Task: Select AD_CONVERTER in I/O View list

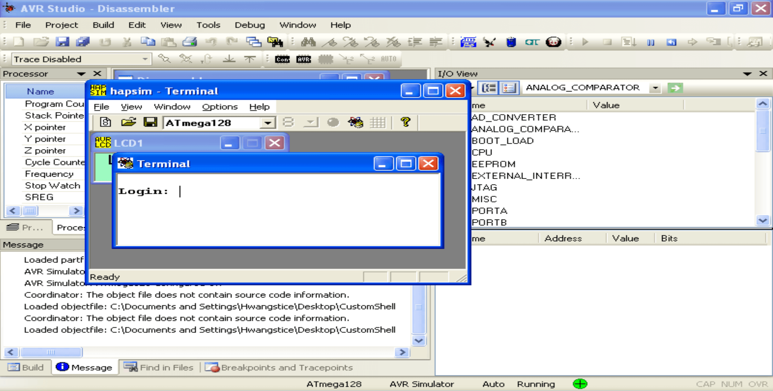Action: (x=514, y=118)
